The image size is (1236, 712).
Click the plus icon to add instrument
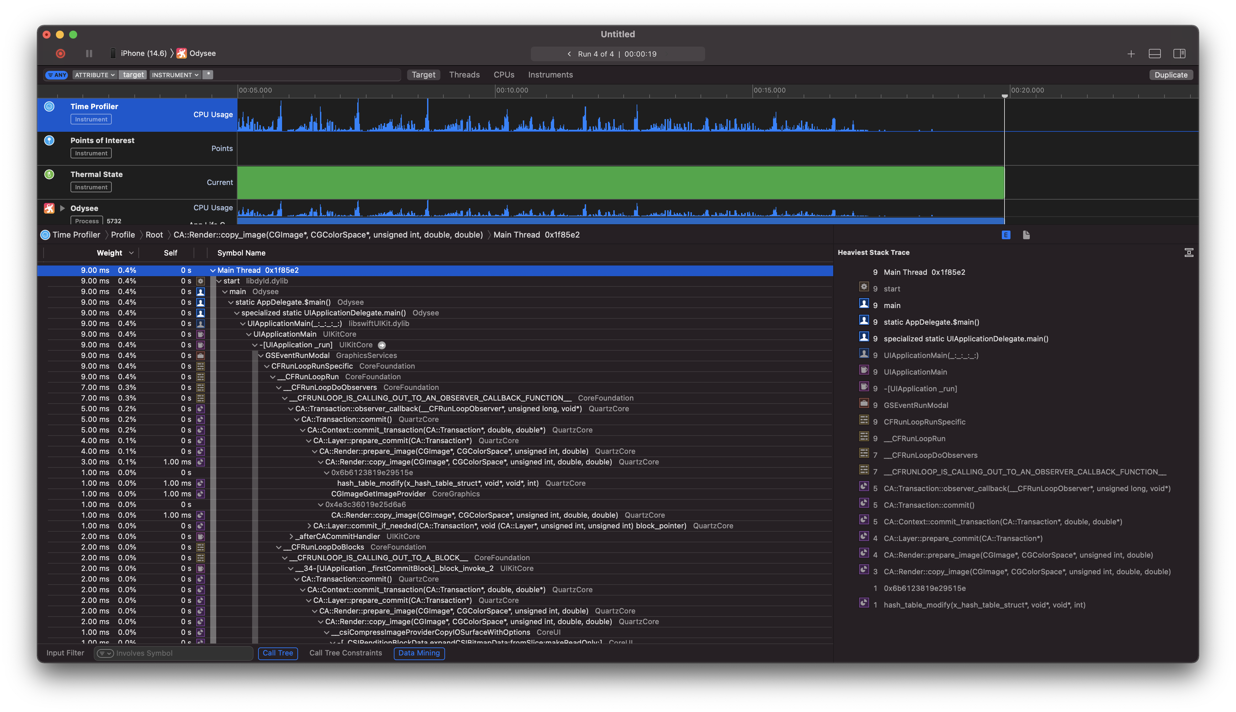[x=1131, y=54]
